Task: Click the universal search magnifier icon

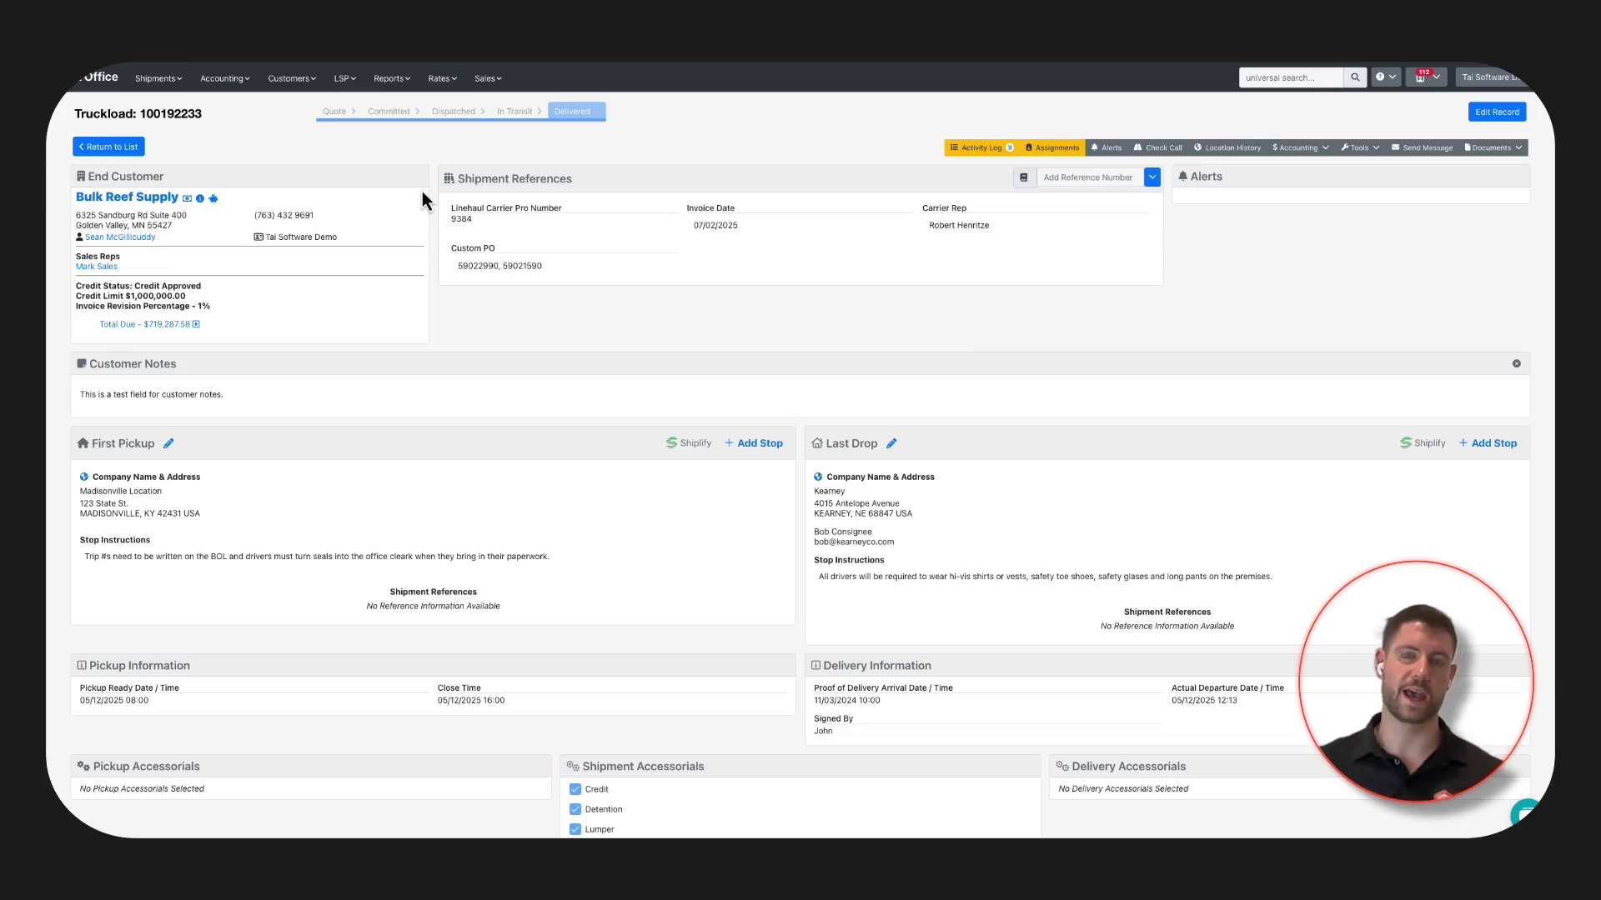Action: pyautogui.click(x=1355, y=77)
